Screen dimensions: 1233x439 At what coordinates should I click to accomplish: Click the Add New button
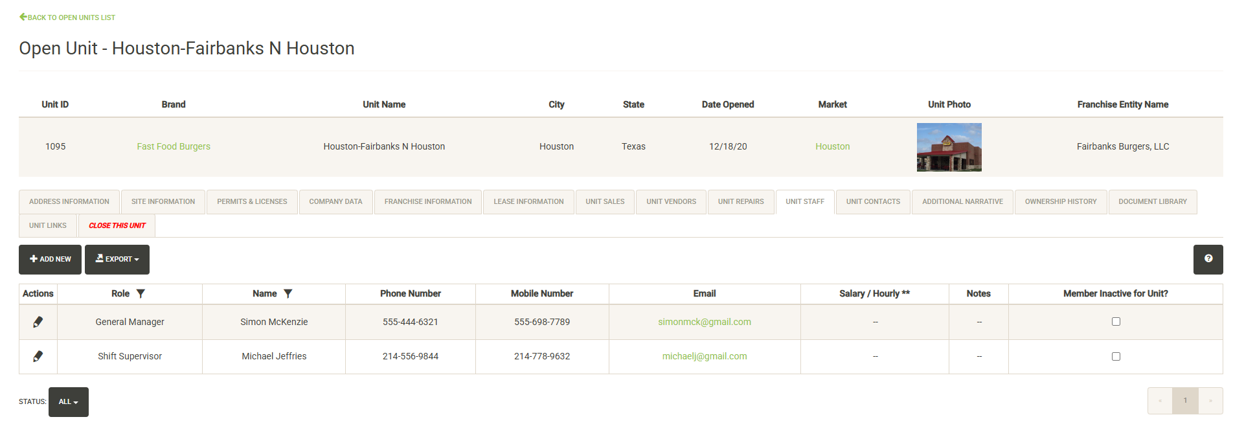click(51, 259)
